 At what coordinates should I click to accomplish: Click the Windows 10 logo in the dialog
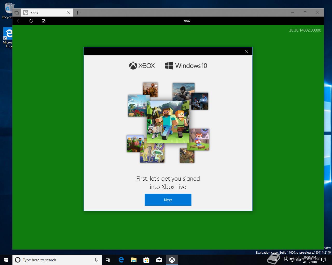(186, 66)
